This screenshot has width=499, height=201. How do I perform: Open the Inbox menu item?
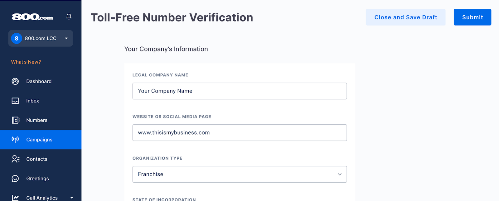point(33,101)
